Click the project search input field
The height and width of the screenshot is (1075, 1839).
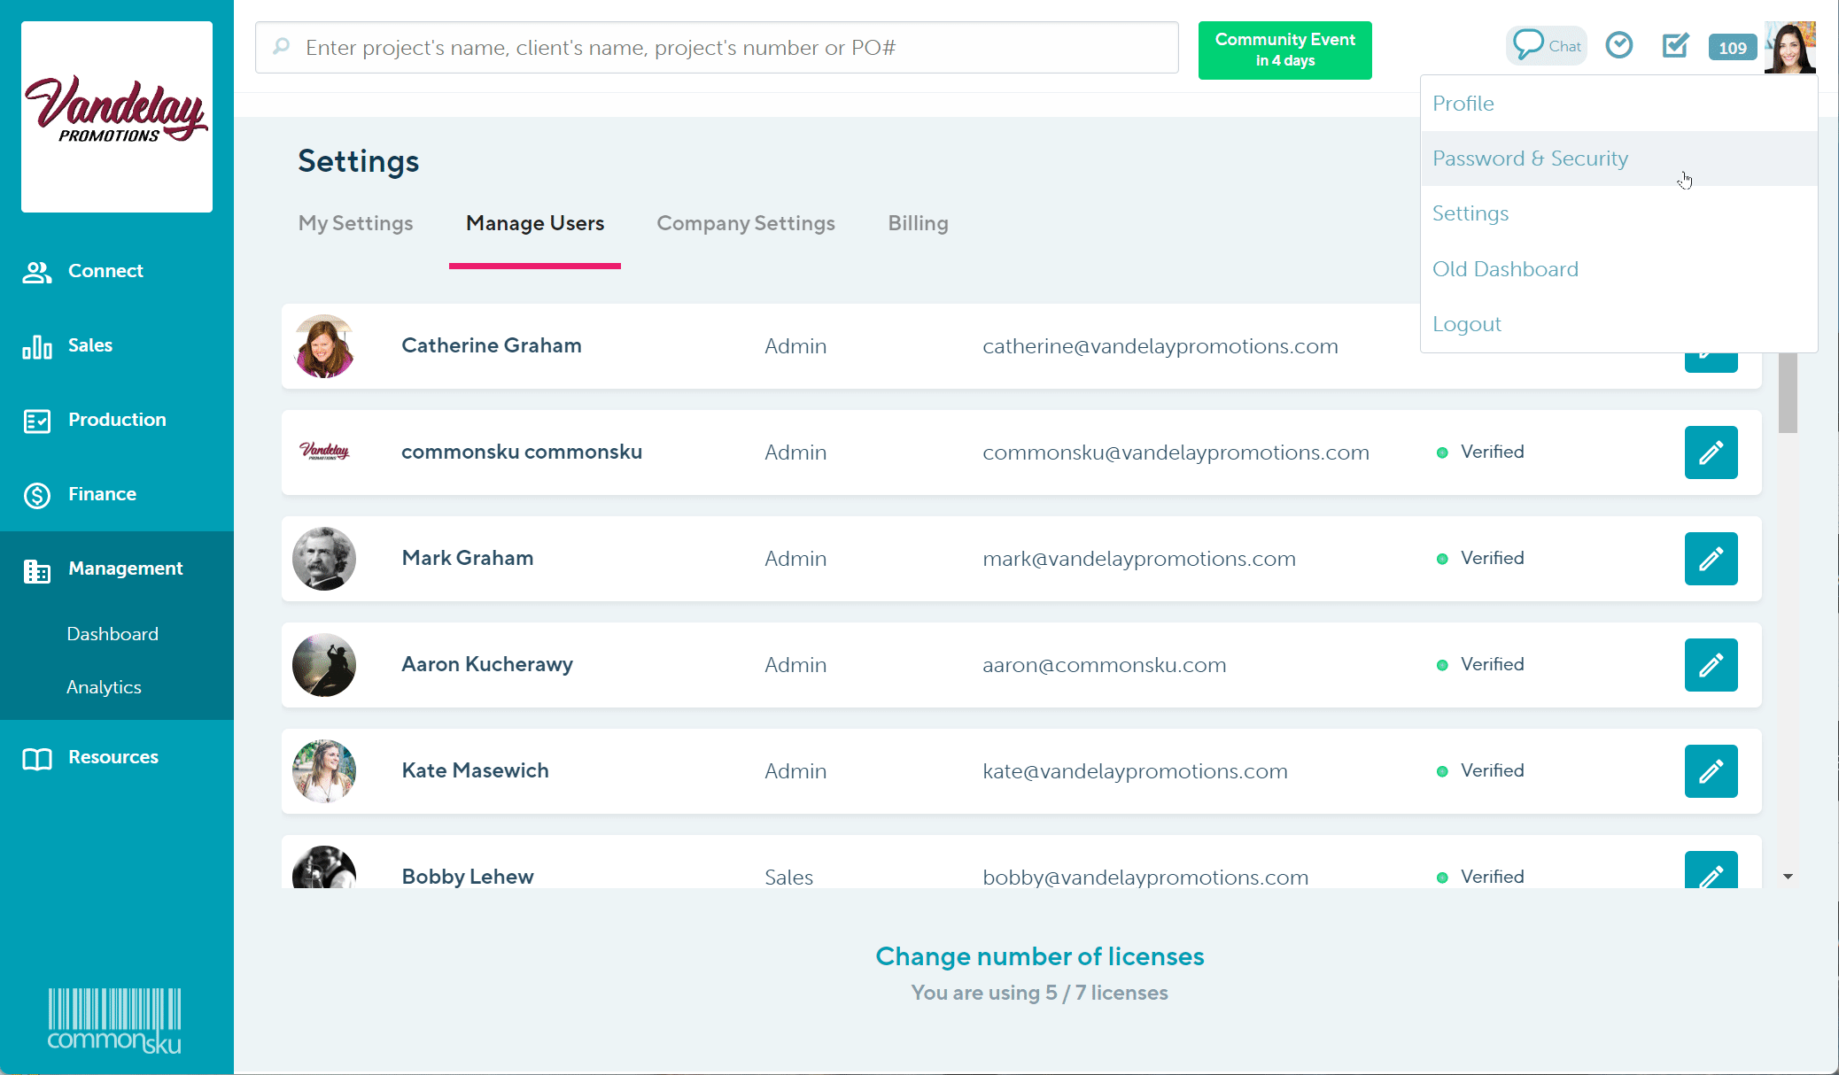tap(716, 48)
